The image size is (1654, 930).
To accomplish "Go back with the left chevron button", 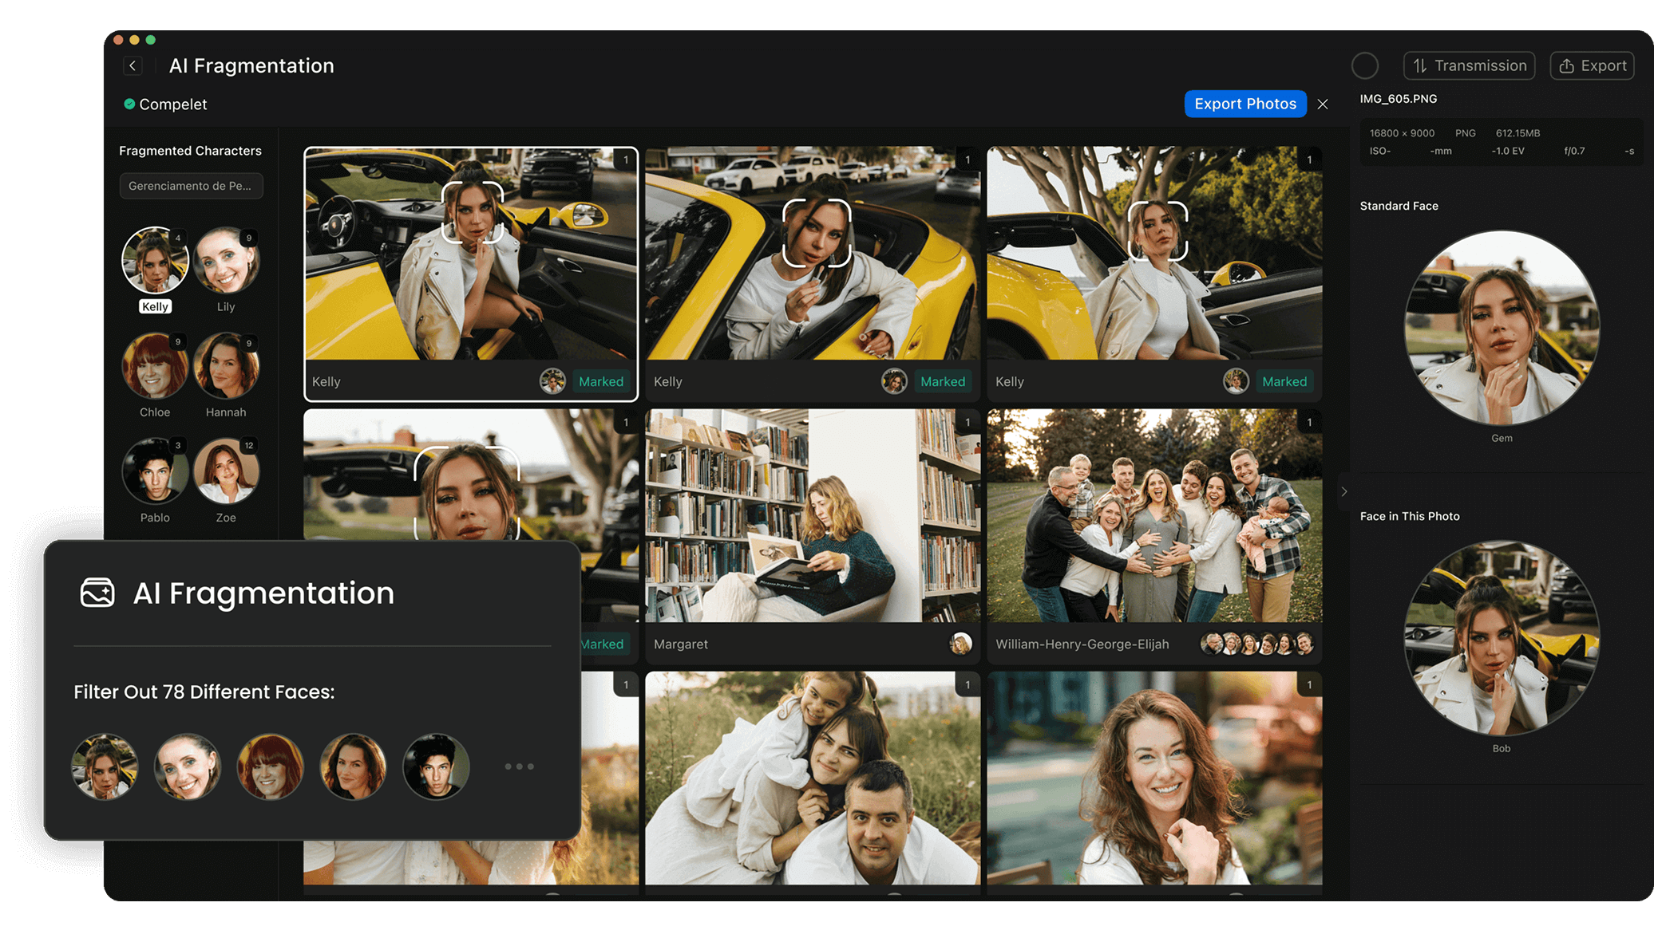I will point(133,66).
